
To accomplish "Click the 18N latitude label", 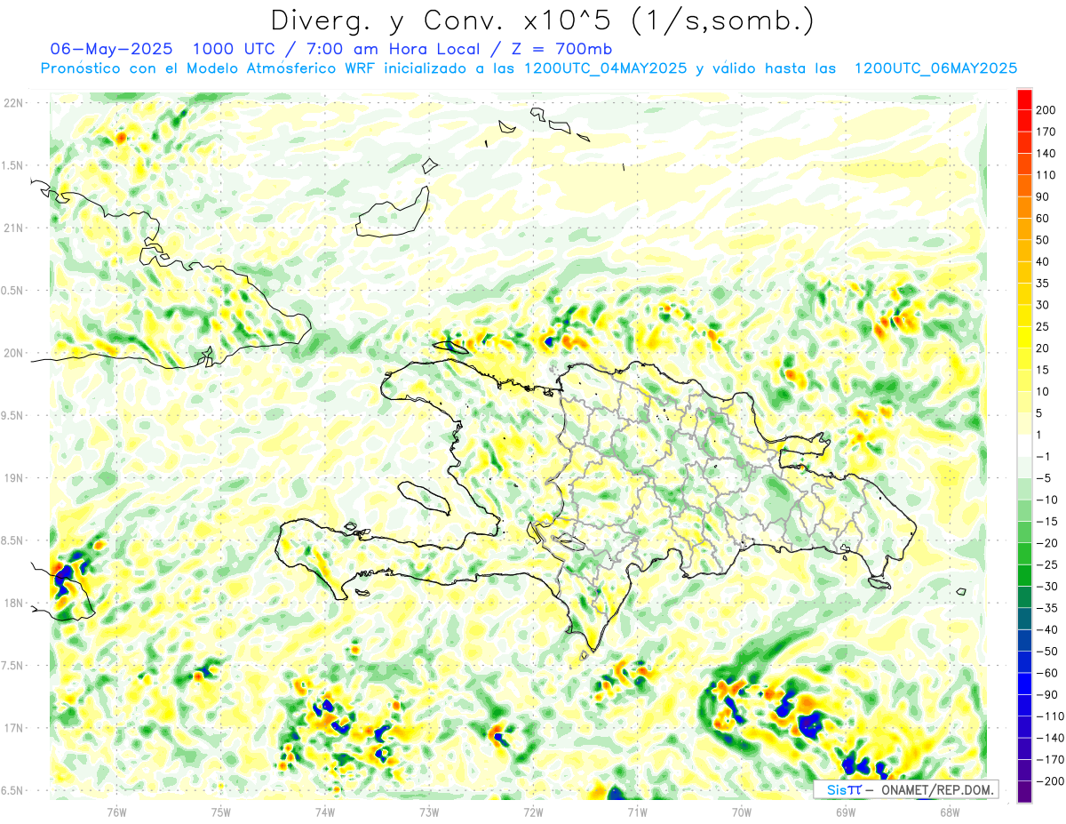I will coord(12,604).
